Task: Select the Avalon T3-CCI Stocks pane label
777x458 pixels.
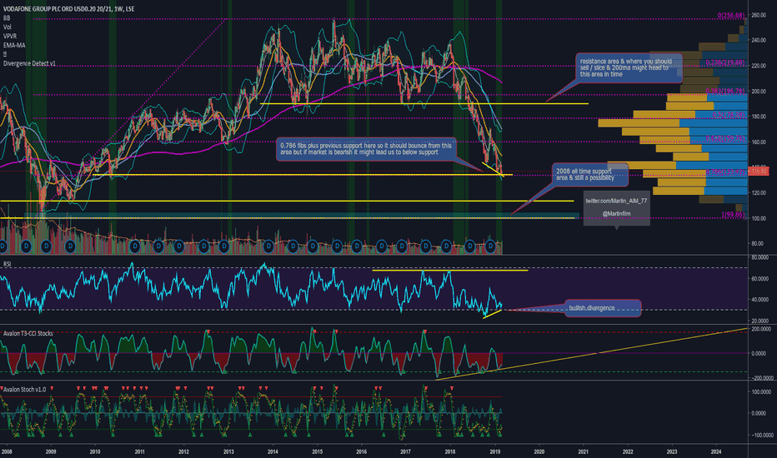Action: (x=28, y=333)
